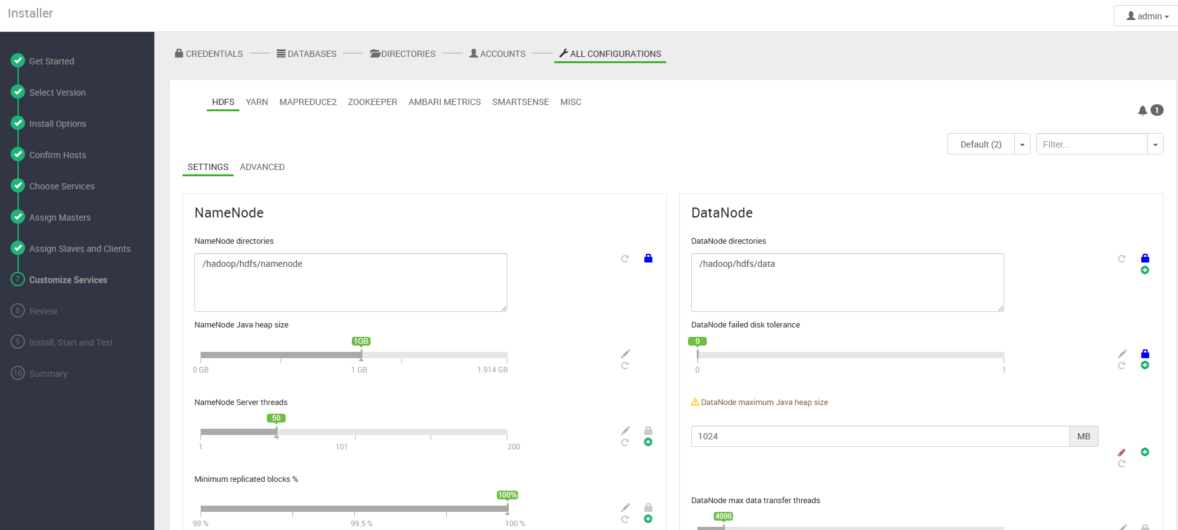This screenshot has width=1178, height=530.
Task: Reset NameNode Java heap size with undo icon
Action: click(x=625, y=366)
